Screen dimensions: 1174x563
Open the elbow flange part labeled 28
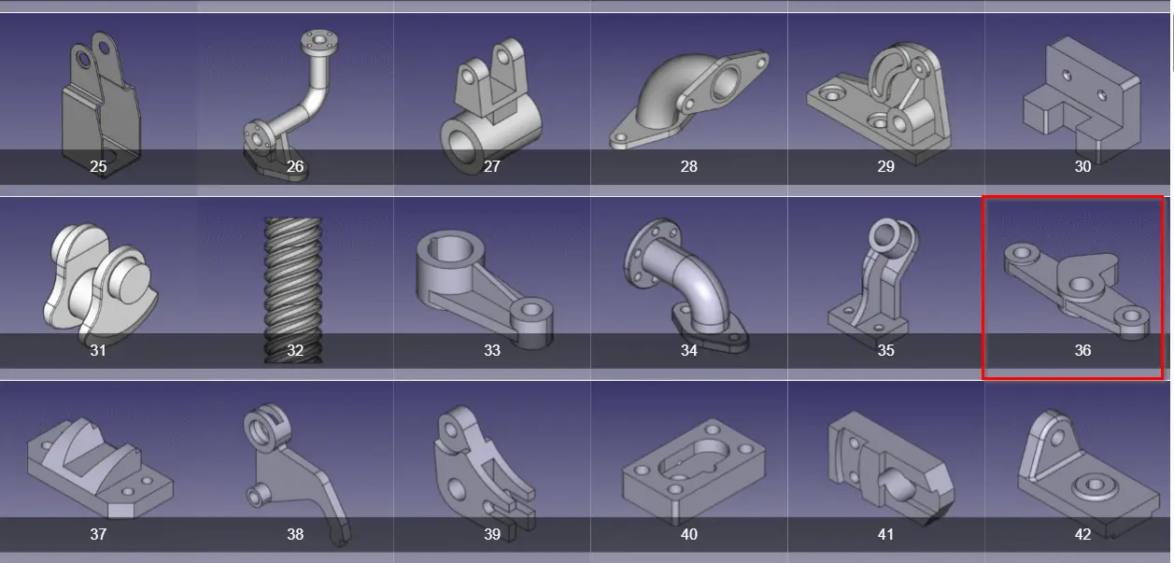tap(689, 98)
